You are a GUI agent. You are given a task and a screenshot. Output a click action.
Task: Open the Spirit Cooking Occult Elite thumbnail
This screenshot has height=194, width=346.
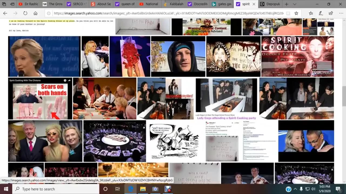point(297,56)
